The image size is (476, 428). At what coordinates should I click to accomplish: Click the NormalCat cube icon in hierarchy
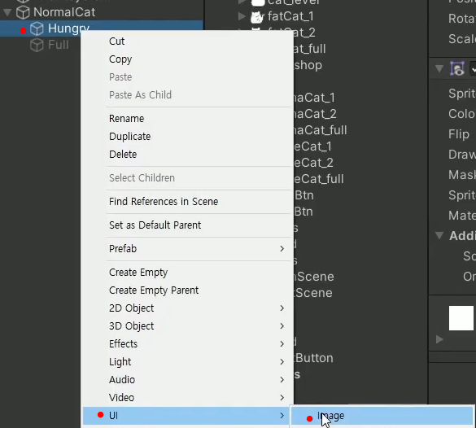pyautogui.click(x=23, y=12)
